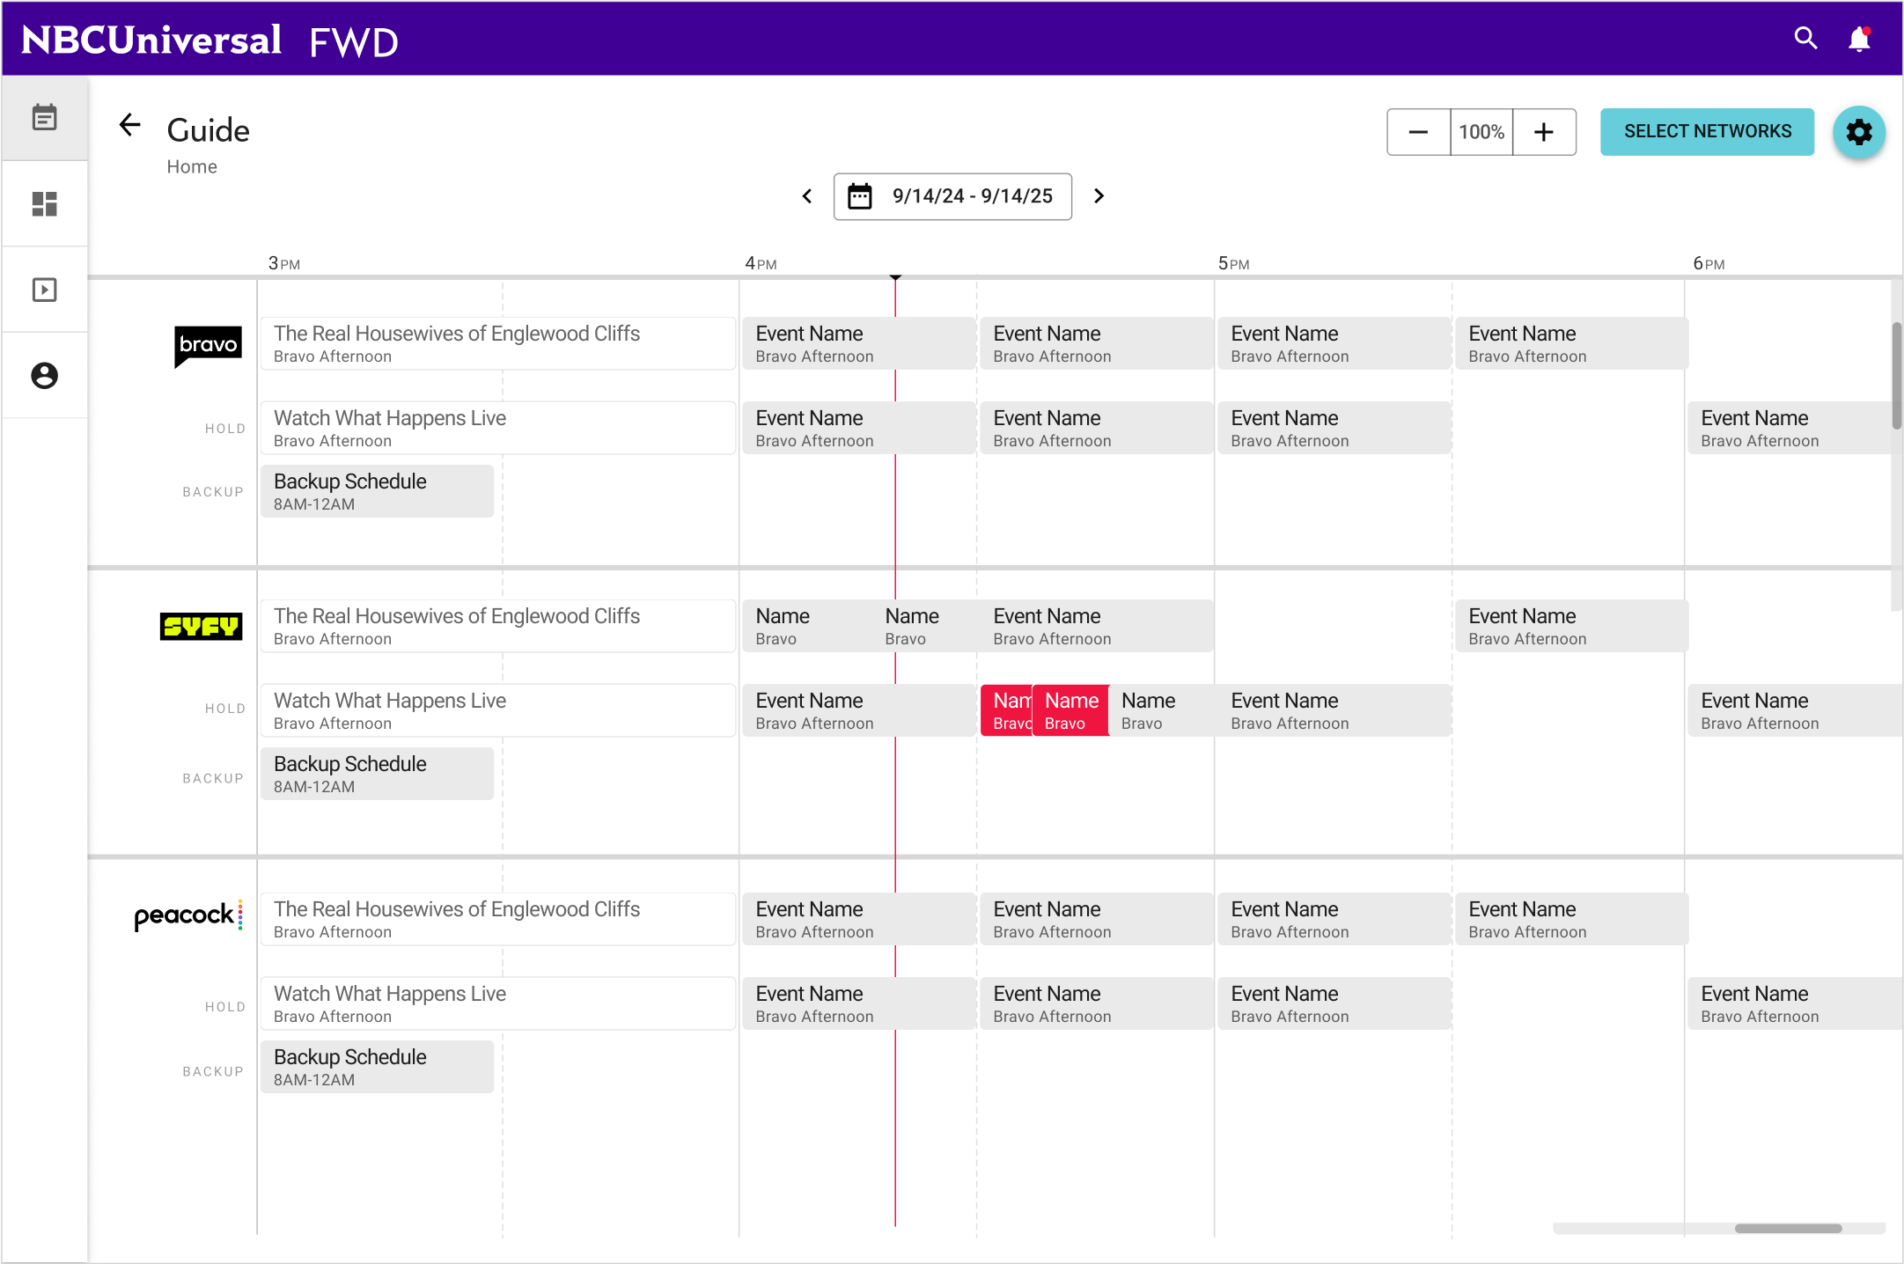Decrease zoom with the minus button

[1418, 132]
